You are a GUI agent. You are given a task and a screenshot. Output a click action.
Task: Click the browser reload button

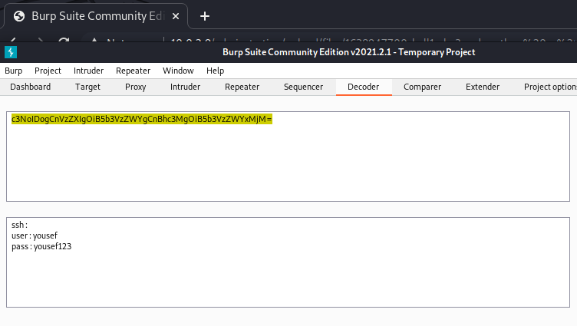click(x=64, y=40)
